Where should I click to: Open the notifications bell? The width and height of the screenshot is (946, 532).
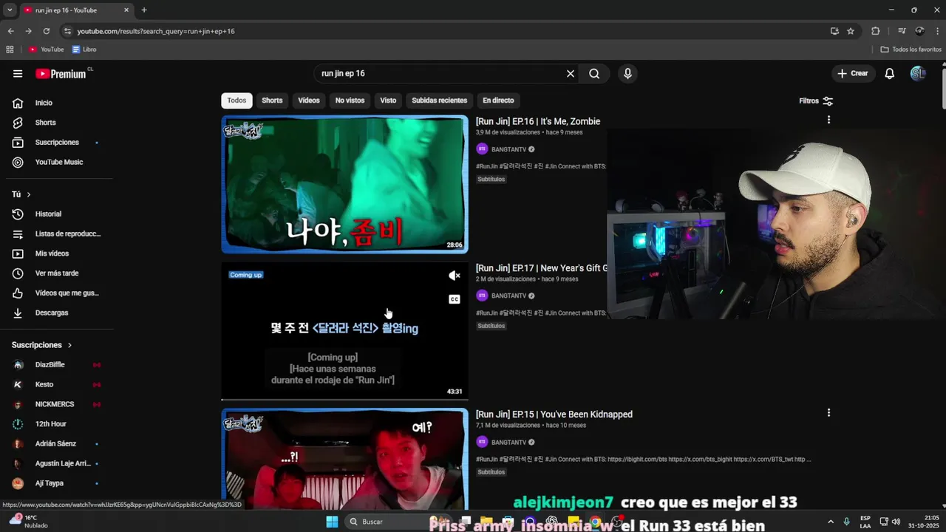click(890, 74)
